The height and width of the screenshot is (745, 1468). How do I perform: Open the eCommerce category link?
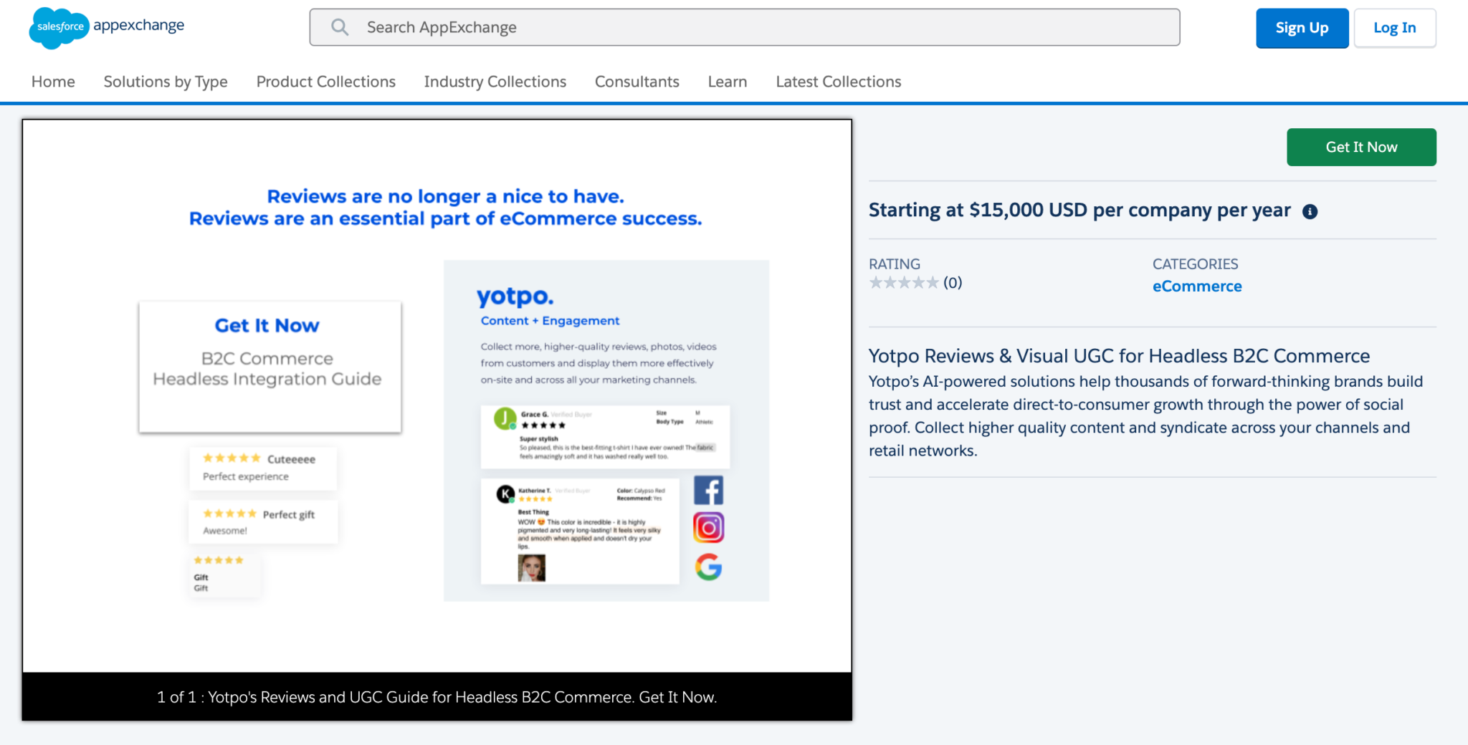click(1197, 287)
